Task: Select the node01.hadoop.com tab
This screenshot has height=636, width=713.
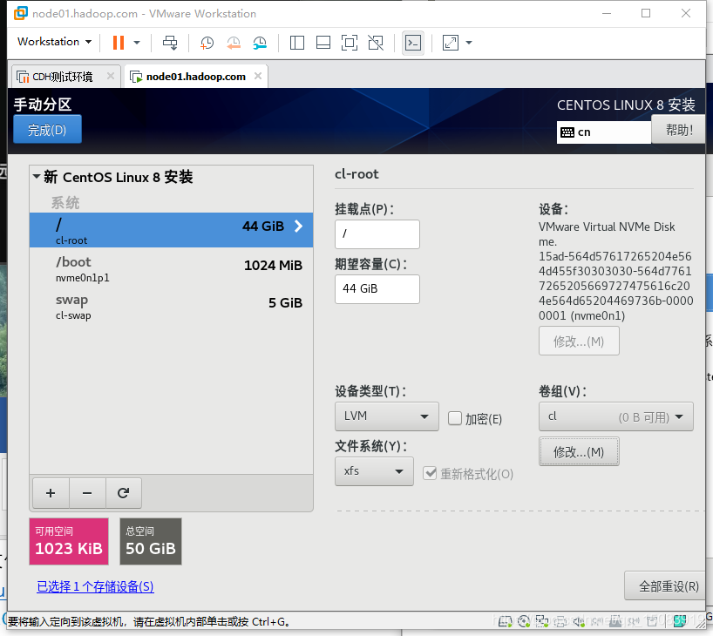Action: tap(195, 77)
